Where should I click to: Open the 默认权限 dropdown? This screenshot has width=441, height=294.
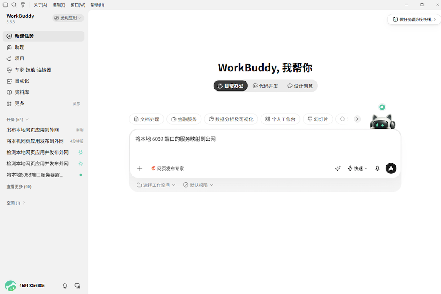click(x=198, y=185)
